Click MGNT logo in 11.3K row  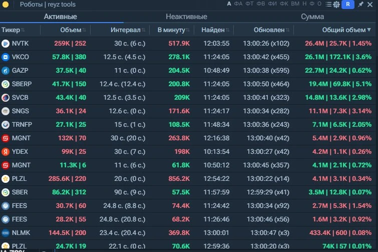tap(6, 165)
